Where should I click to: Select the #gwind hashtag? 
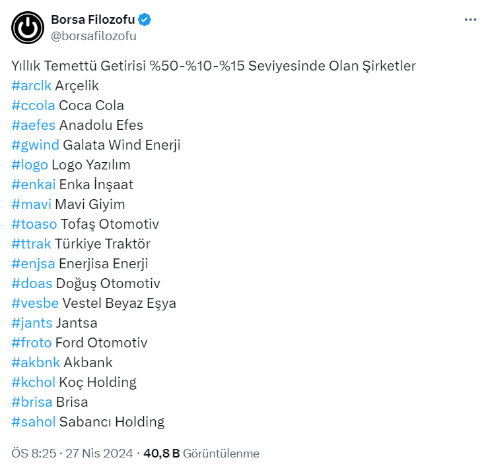pos(35,145)
